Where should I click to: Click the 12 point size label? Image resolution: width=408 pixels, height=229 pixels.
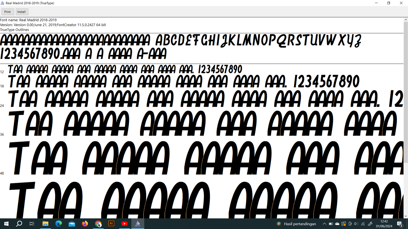point(2,72)
